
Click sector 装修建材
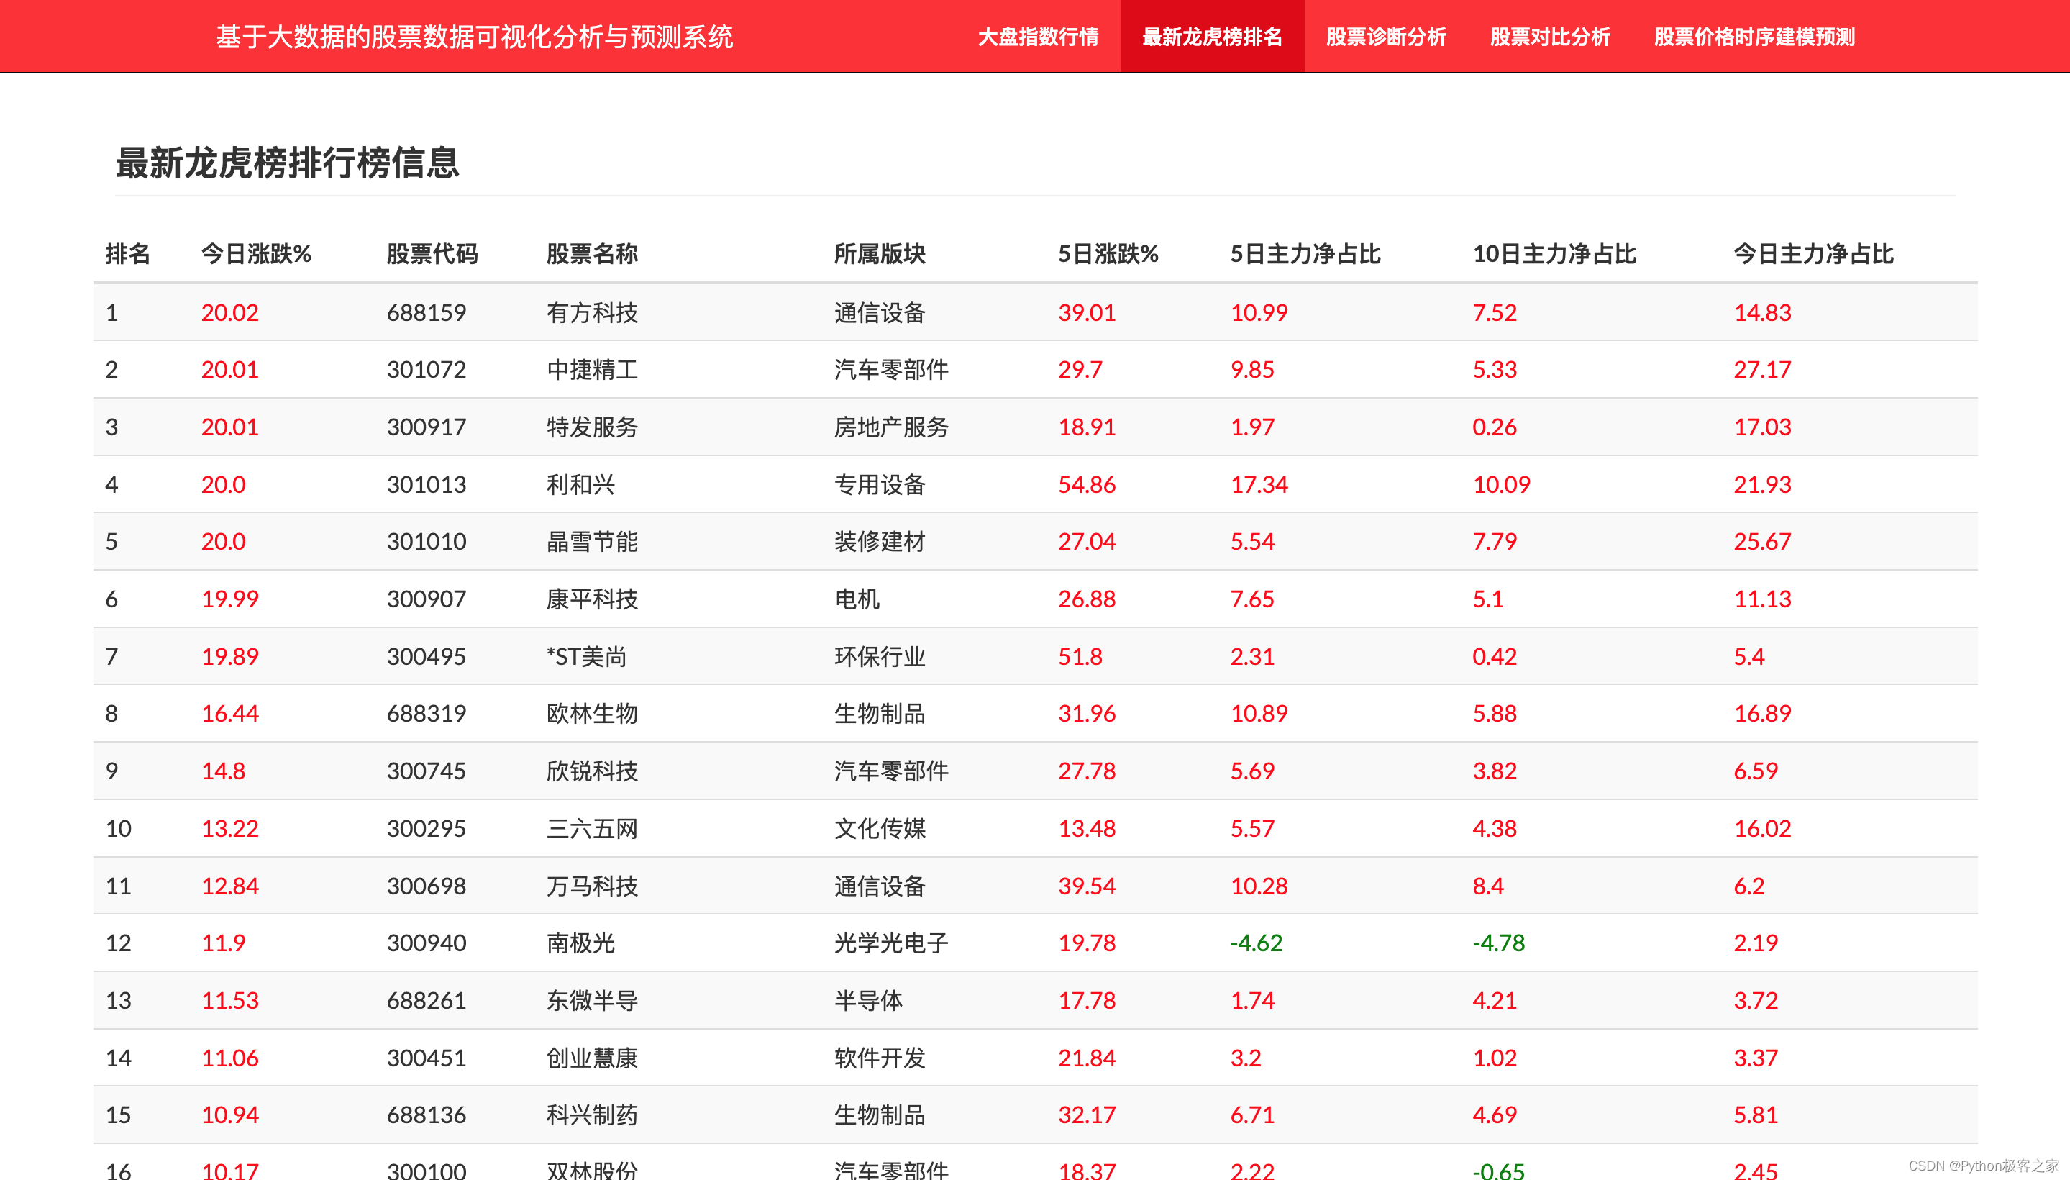click(x=880, y=541)
